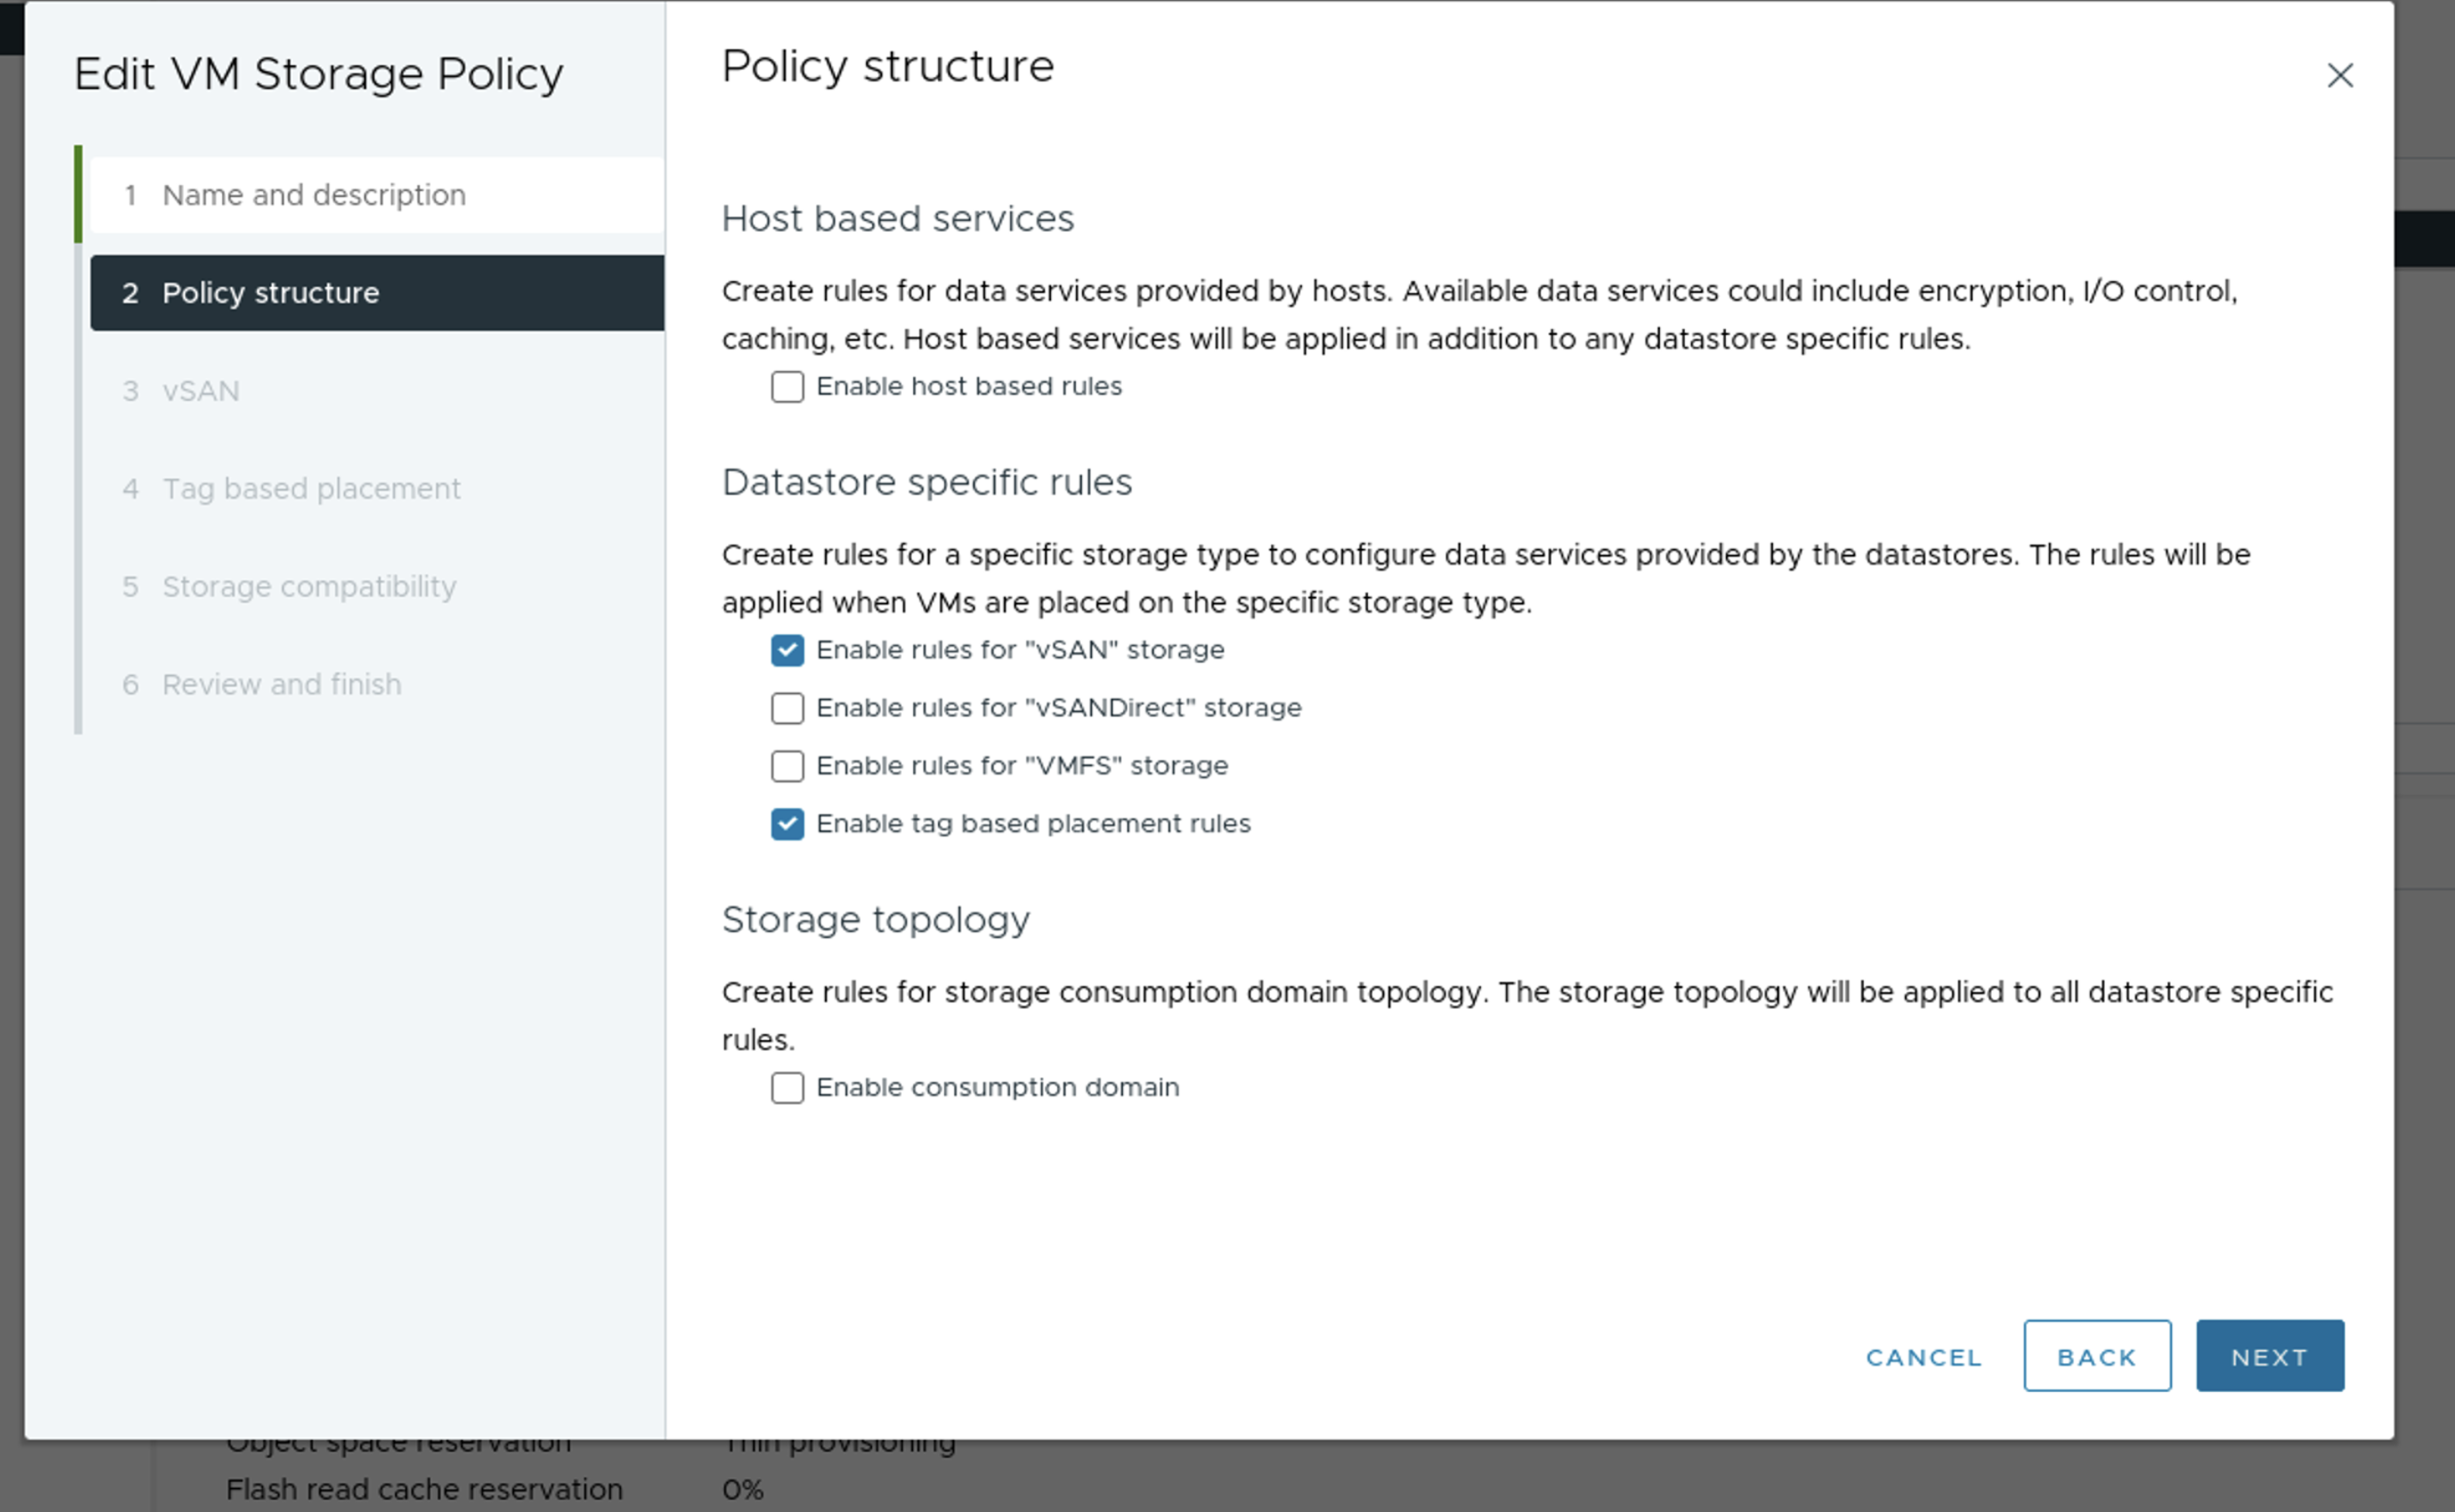The image size is (2455, 1512).
Task: Click the Policy structure heading
Action: pyautogui.click(x=887, y=67)
